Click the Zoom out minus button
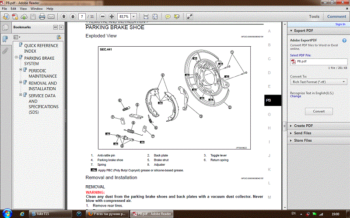 [103, 17]
